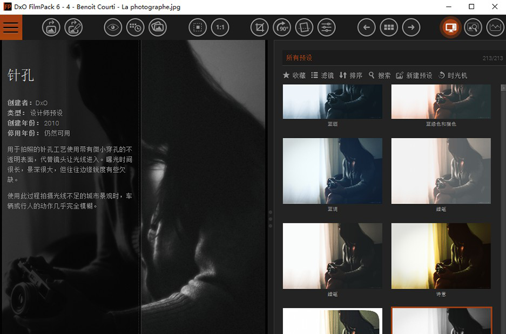Viewport: 506px width, 334px height.
Task: Expand the 滤镜 filter list
Action: click(322, 75)
